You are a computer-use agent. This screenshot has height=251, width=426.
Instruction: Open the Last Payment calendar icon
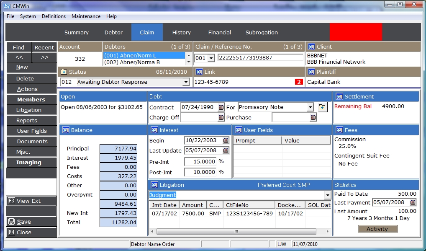(x=413, y=202)
